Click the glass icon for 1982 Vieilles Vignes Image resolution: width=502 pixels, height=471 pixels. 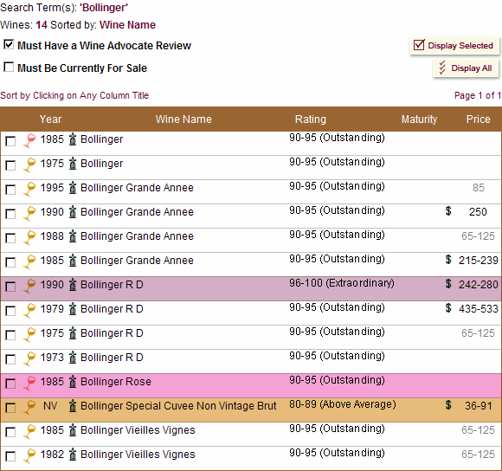pyautogui.click(x=29, y=457)
